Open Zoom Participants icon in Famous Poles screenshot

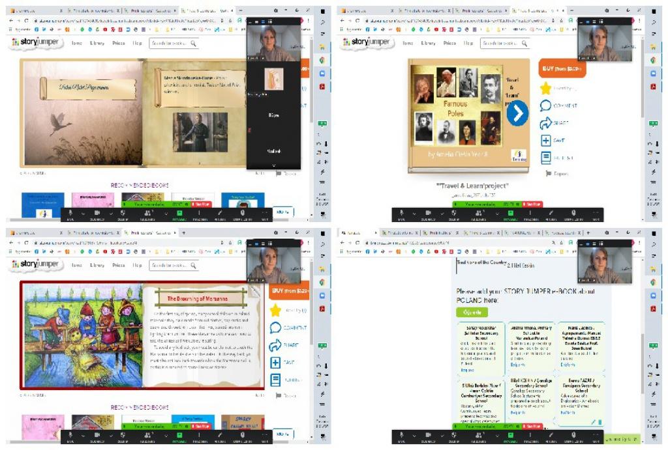tap(478, 213)
